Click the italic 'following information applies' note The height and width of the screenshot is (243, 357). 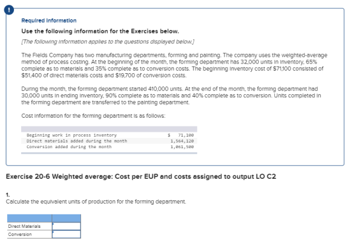pyautogui.click(x=108, y=42)
